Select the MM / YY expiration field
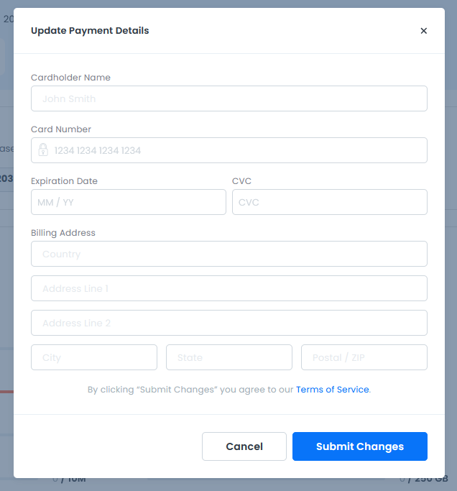Viewport: 457px width, 491px height. pos(128,202)
